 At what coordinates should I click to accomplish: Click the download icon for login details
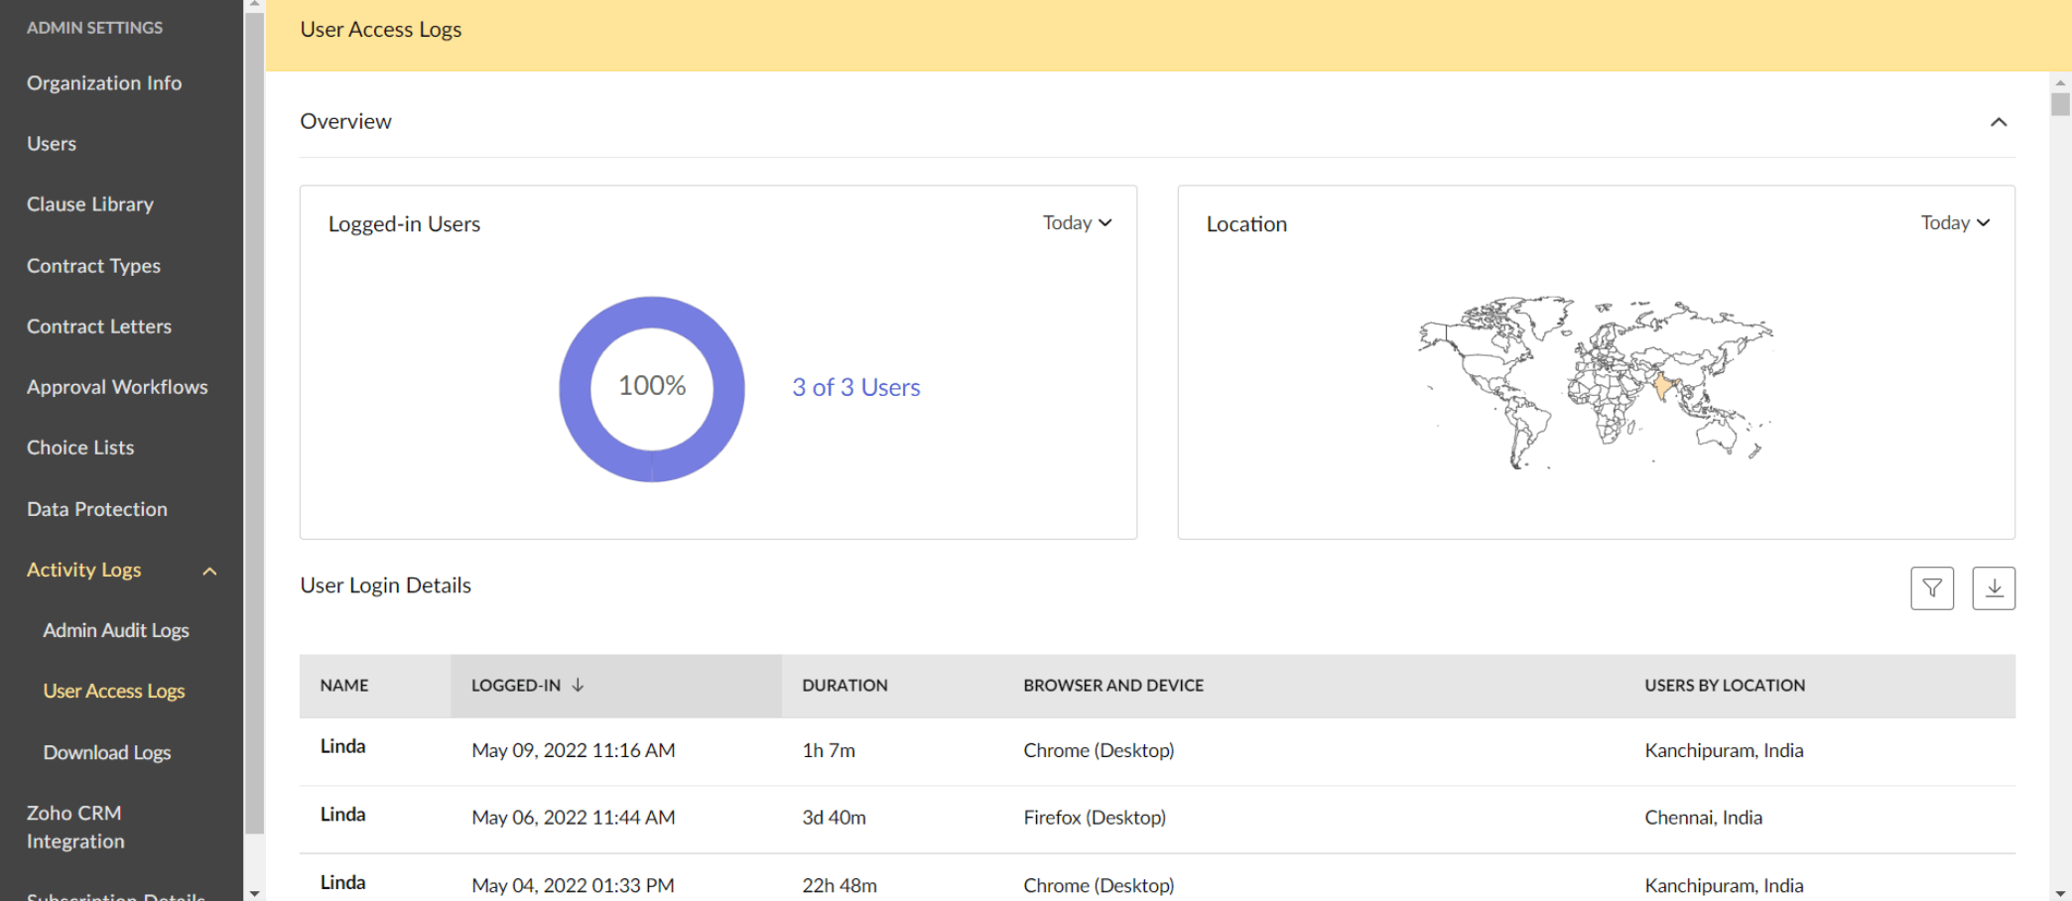1993,588
